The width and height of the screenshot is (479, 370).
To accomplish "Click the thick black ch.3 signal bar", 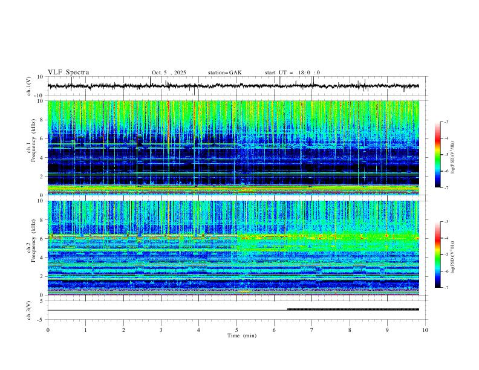I will tap(353, 310).
